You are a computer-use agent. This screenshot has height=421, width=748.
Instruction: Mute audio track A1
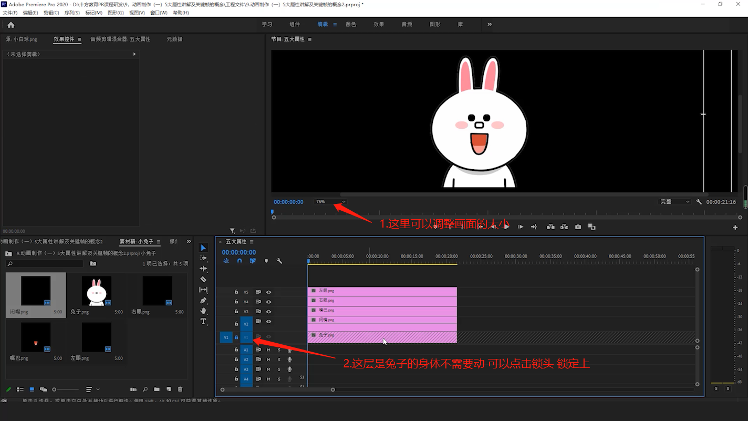point(268,350)
